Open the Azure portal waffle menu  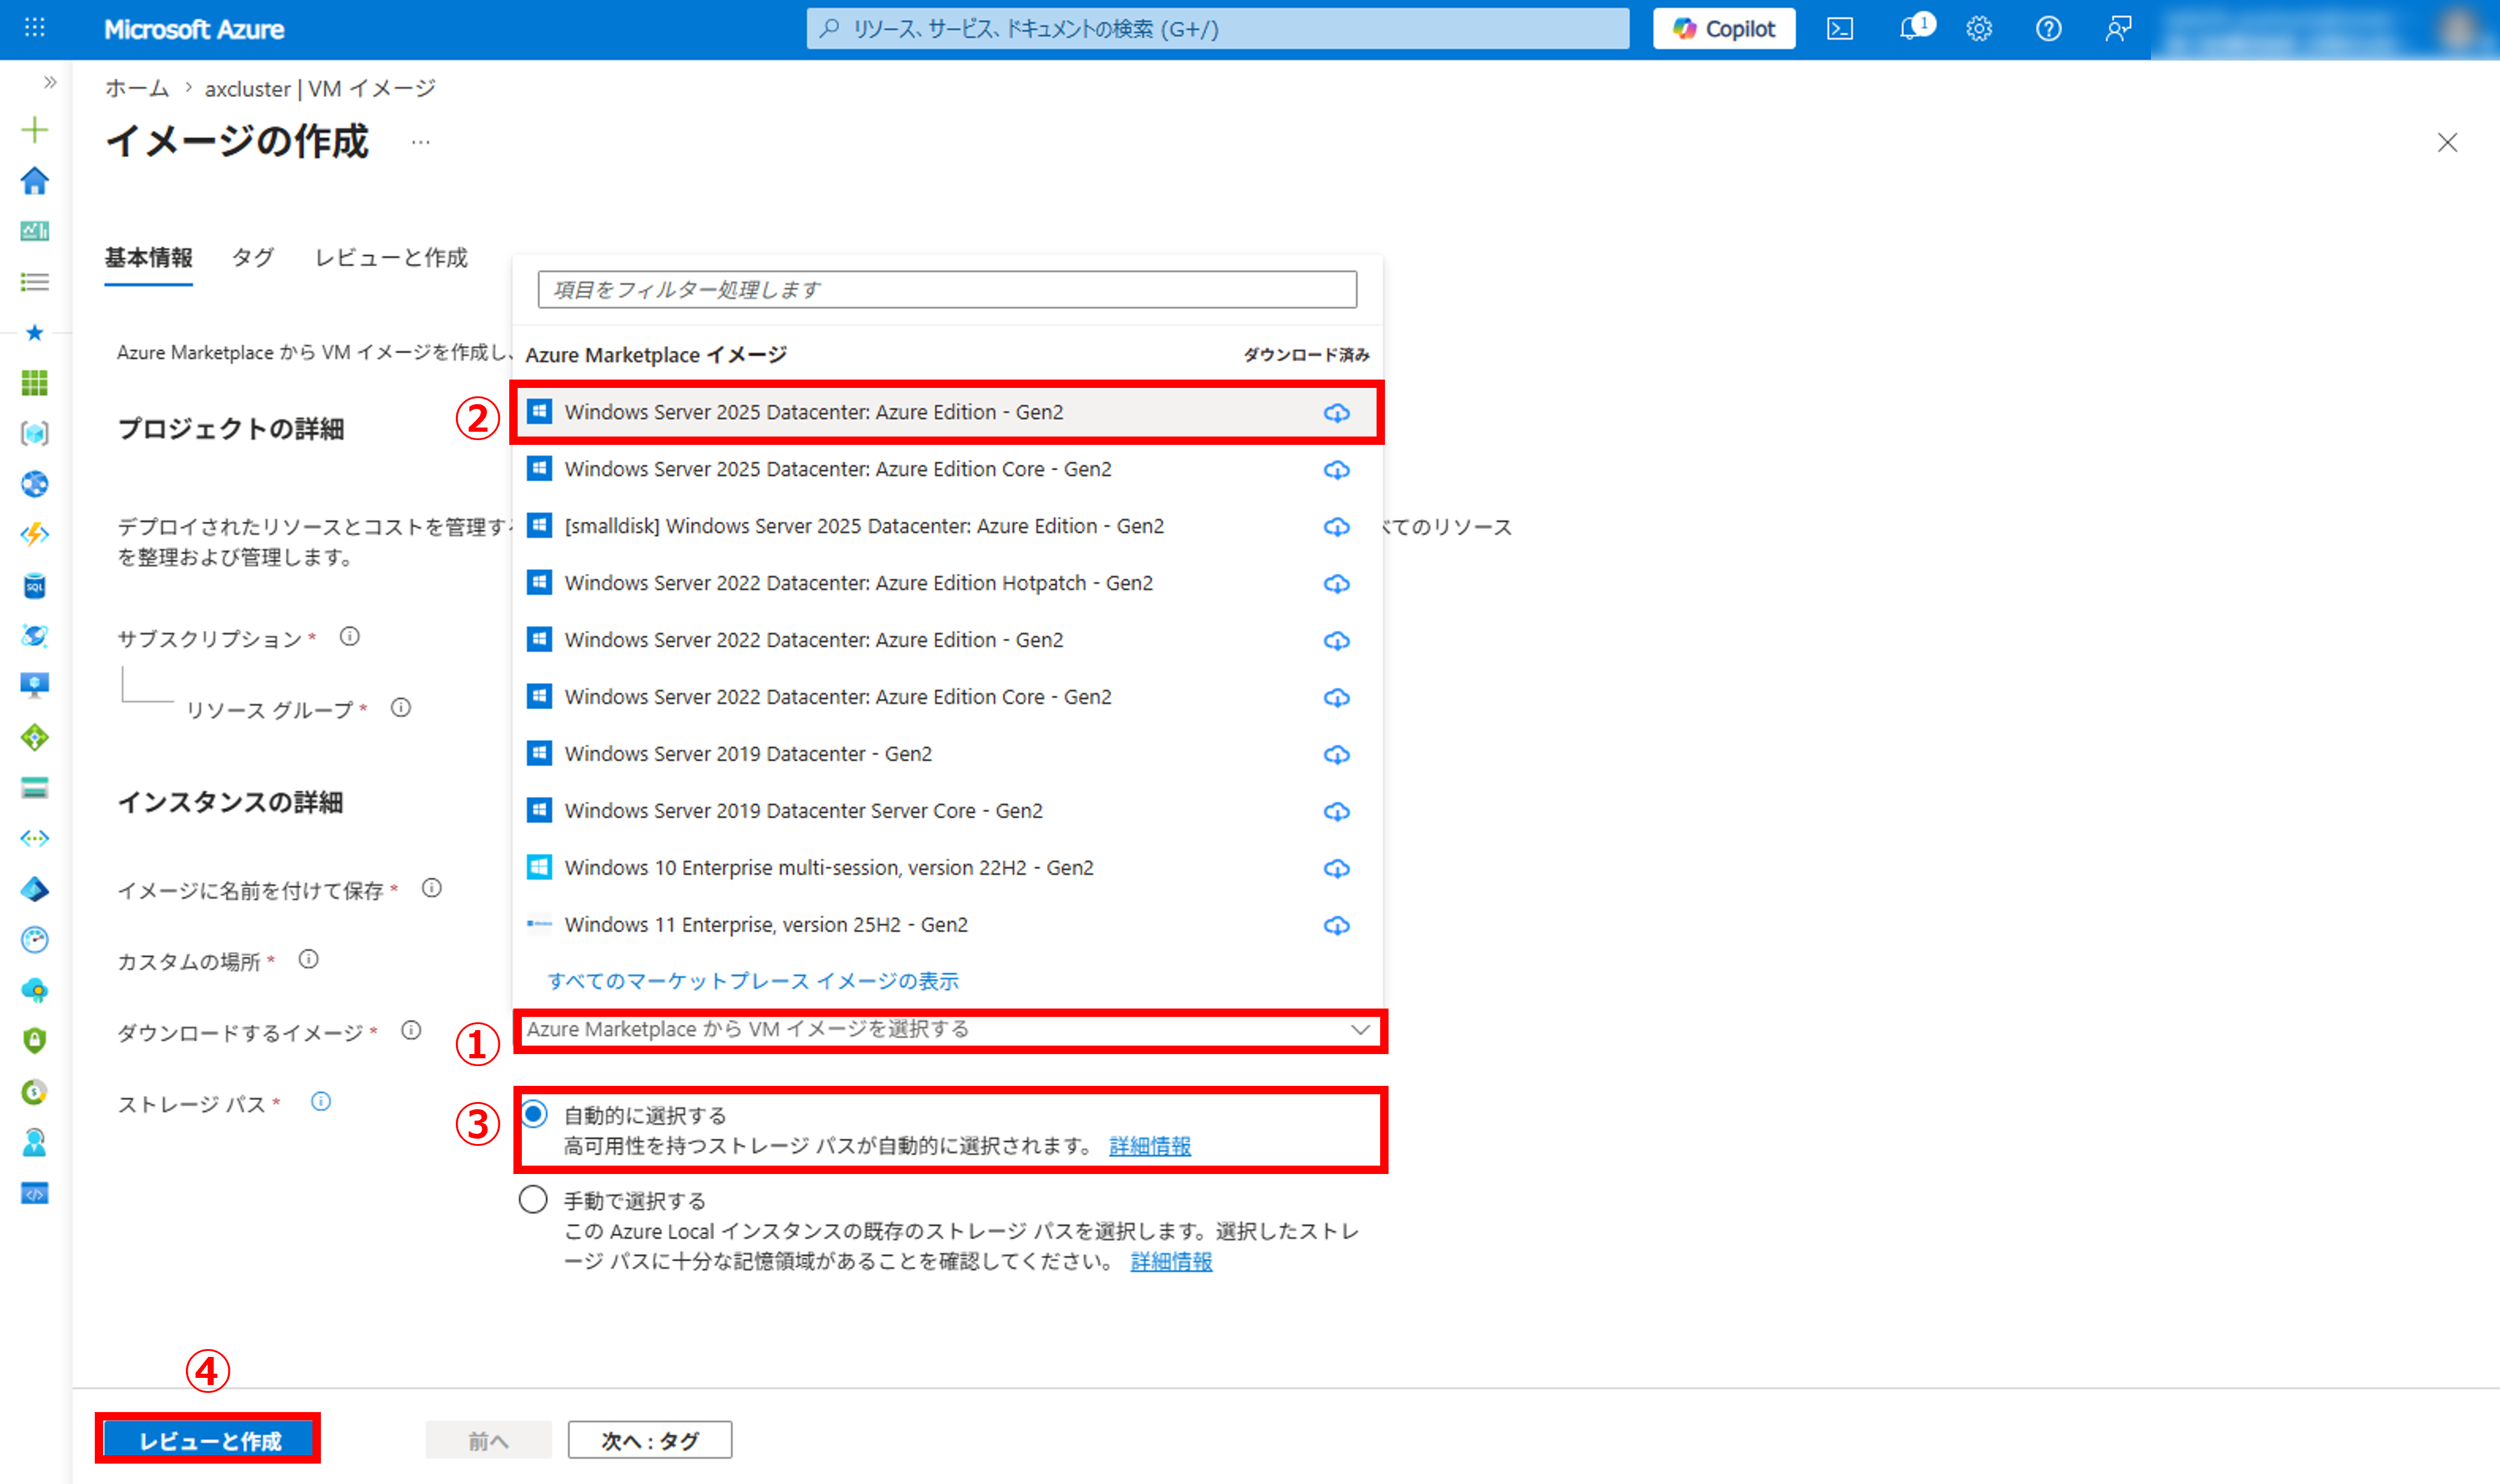click(35, 28)
